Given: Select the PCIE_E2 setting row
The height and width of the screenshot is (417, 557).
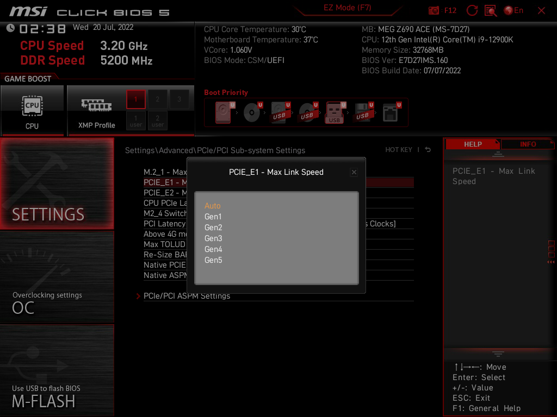Looking at the screenshot, I should pyautogui.click(x=165, y=193).
